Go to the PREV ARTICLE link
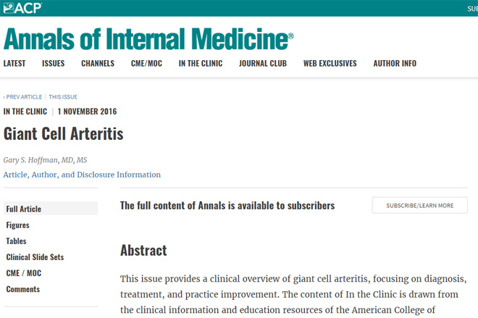 (23, 97)
